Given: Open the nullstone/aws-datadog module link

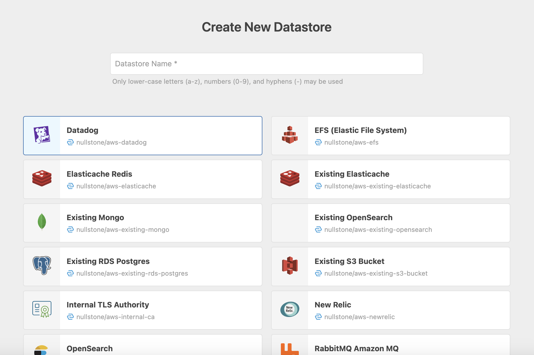Looking at the screenshot, I should pyautogui.click(x=112, y=142).
